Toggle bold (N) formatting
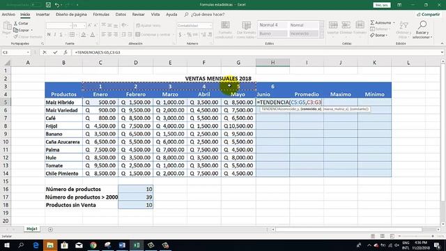Screen dimensions: 446x251 49,35
